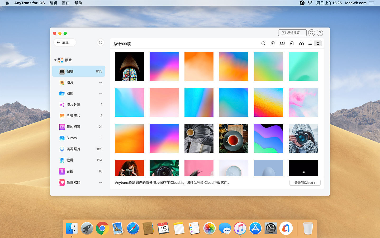The height and width of the screenshot is (238, 380).
Task: Select the camera lens in leaves photo
Action: [164, 168]
